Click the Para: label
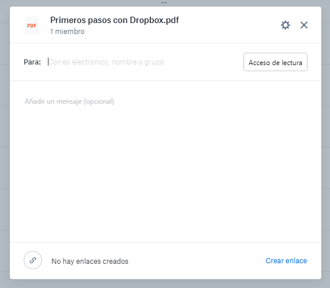The image size is (330, 288). click(x=32, y=62)
